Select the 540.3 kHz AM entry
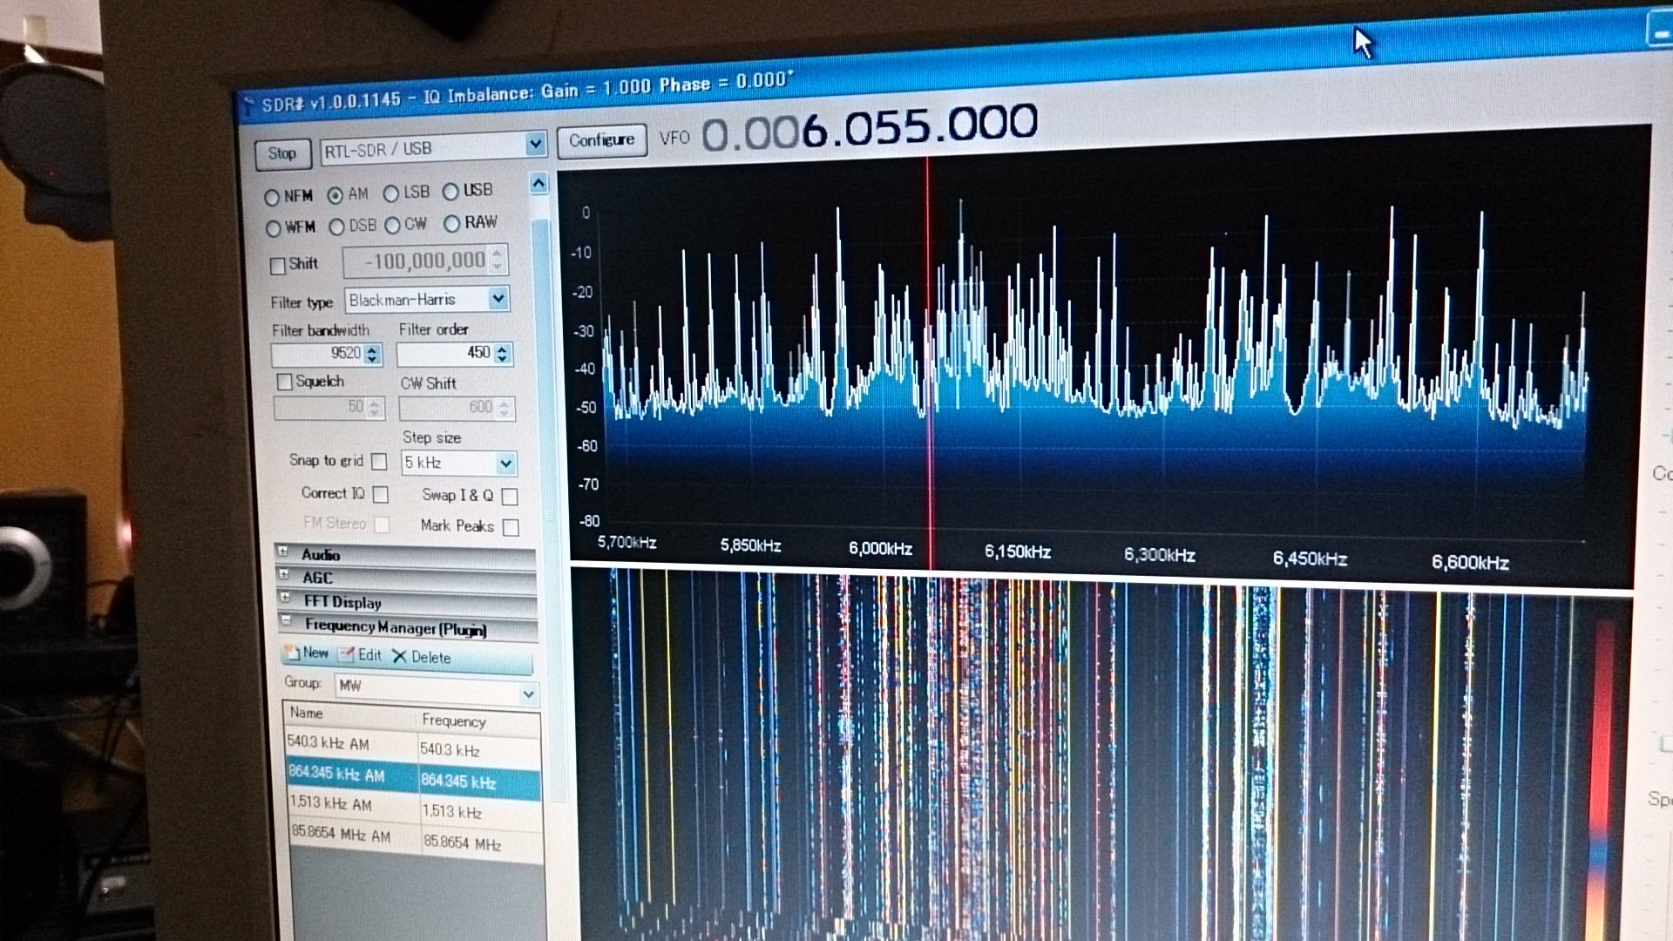 (414, 747)
